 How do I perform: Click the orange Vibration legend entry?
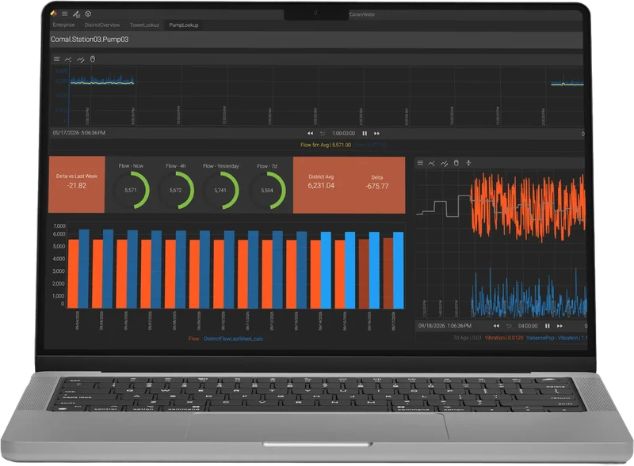pos(504,338)
